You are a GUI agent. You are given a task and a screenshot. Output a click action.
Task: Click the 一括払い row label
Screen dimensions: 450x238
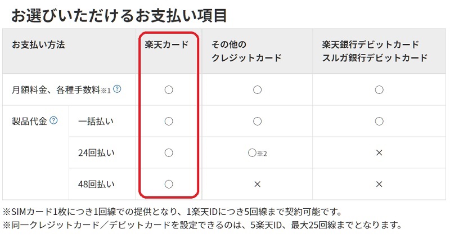(96, 121)
